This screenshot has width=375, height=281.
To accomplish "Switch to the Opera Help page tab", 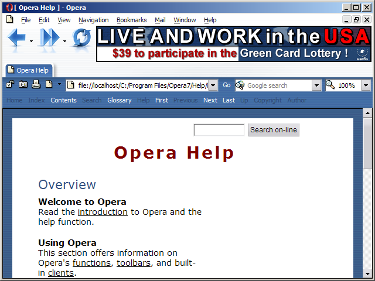I will (28, 70).
